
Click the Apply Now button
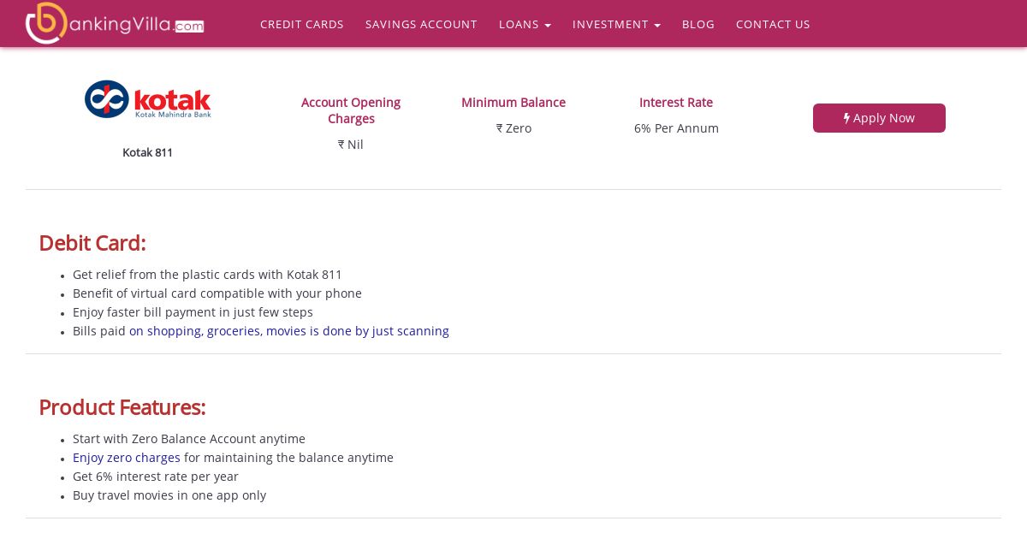(x=879, y=118)
